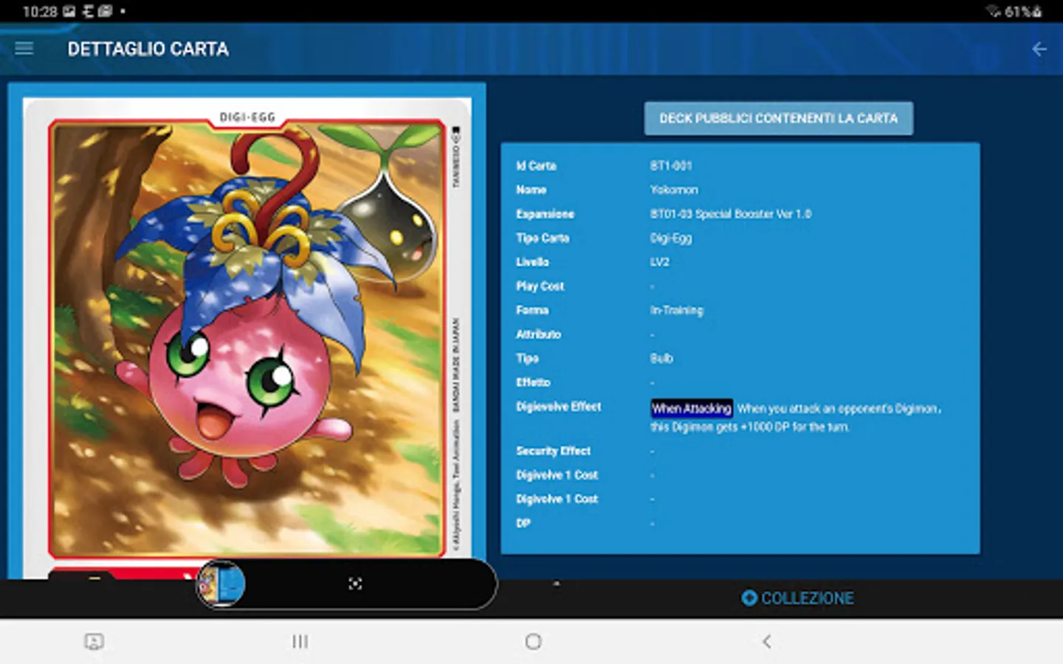1063x664 pixels.
Task: Select the name value Yokomon
Action: [673, 190]
